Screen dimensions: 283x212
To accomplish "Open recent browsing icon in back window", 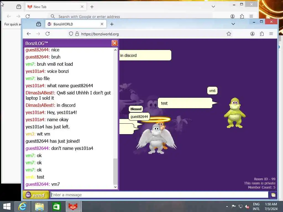I will pos(19,7).
